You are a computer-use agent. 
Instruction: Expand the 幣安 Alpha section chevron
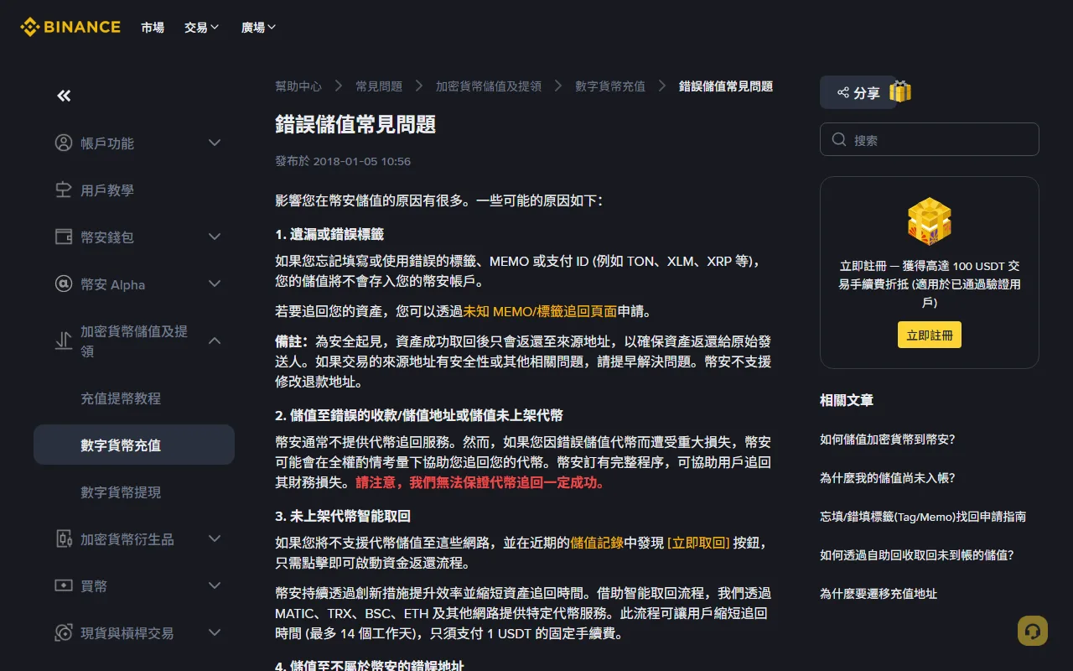coord(215,283)
